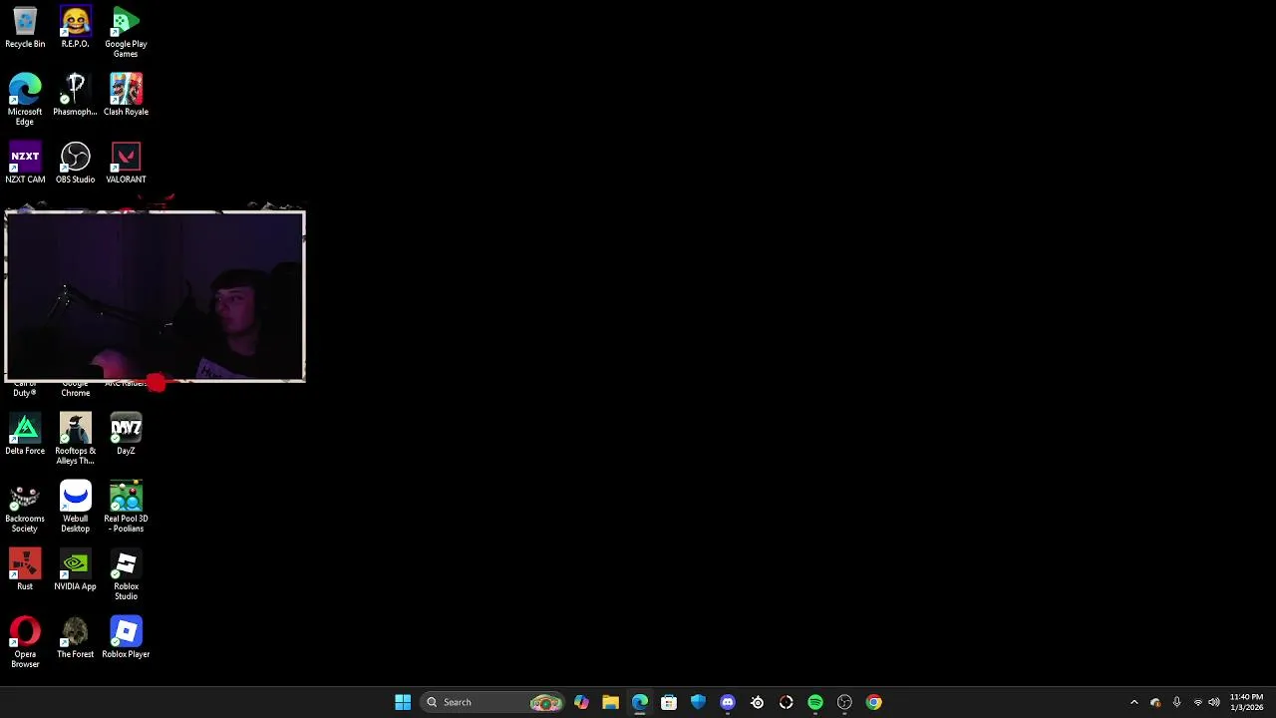Image resolution: width=1276 pixels, height=718 pixels.
Task: Click the NVIDIA App desktop icon
Action: [75, 570]
